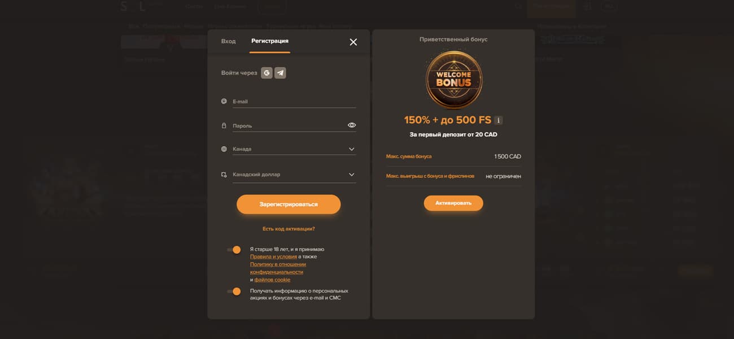This screenshot has width=734, height=339.
Task: Expand the Канада country dropdown
Action: pos(294,149)
